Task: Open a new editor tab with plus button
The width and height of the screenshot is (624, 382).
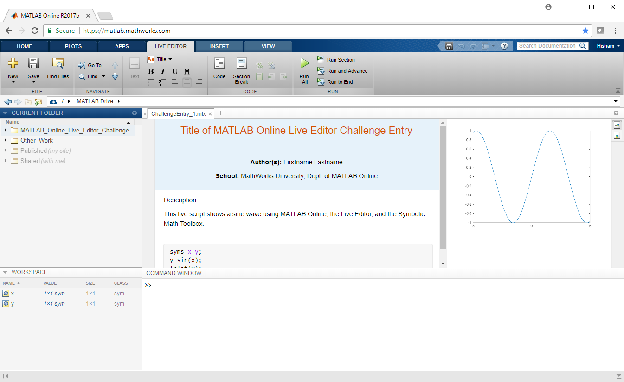Action: point(221,113)
